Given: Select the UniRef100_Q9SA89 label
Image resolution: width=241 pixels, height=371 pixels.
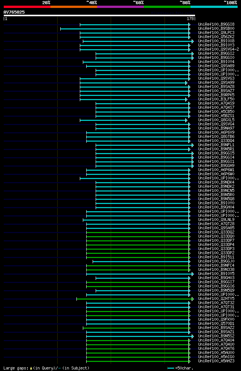Looking at the screenshot, I should [x=216, y=66].
